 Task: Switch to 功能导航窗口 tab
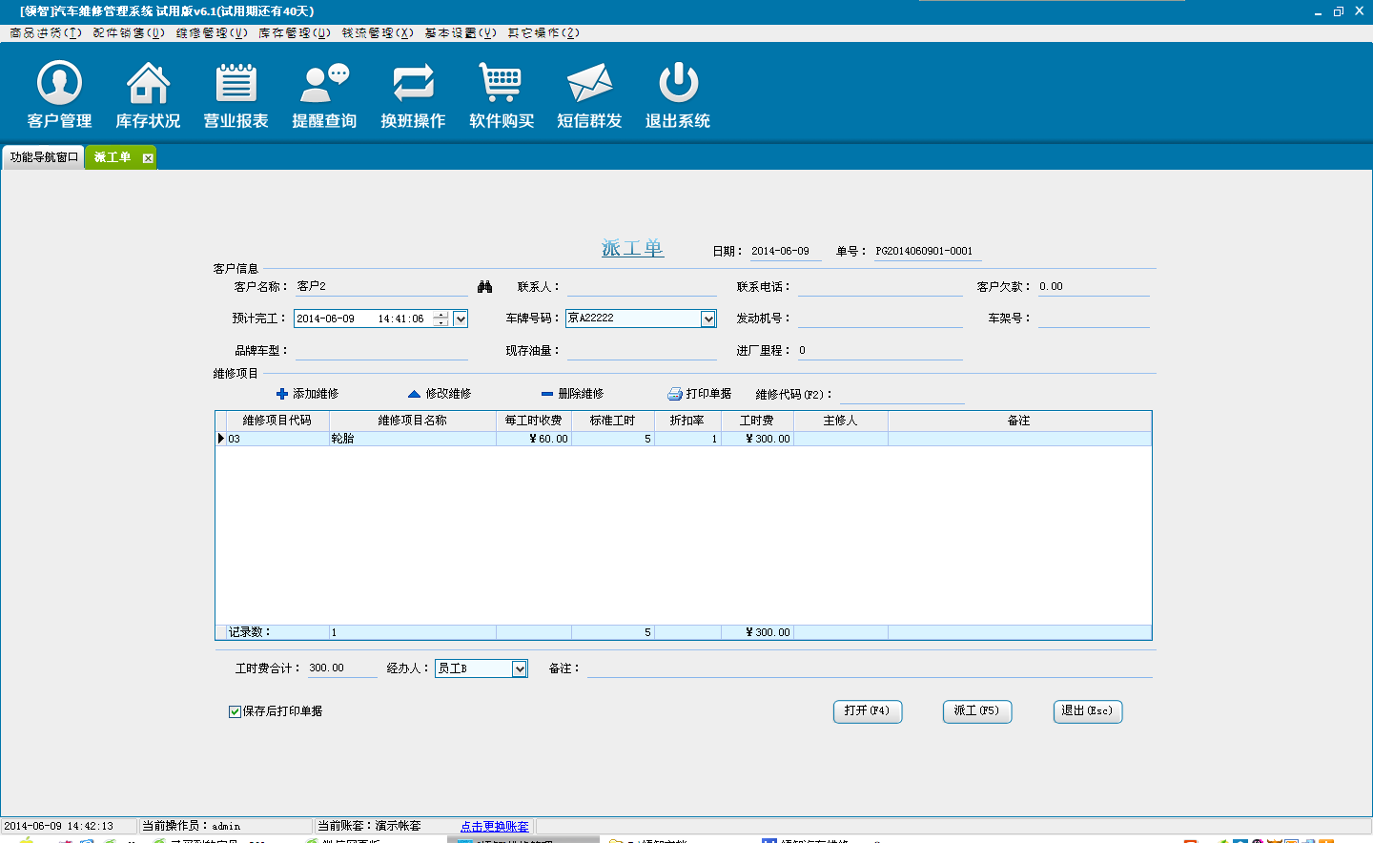43,157
